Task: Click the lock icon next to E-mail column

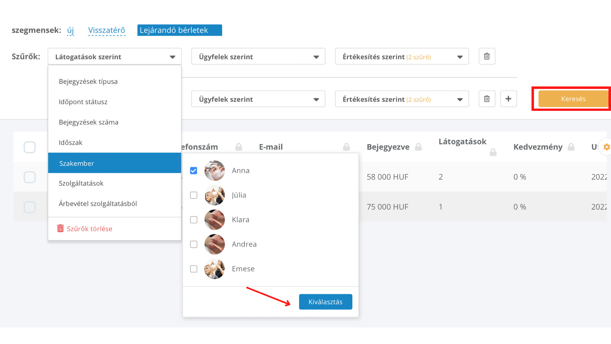Action: click(x=347, y=147)
